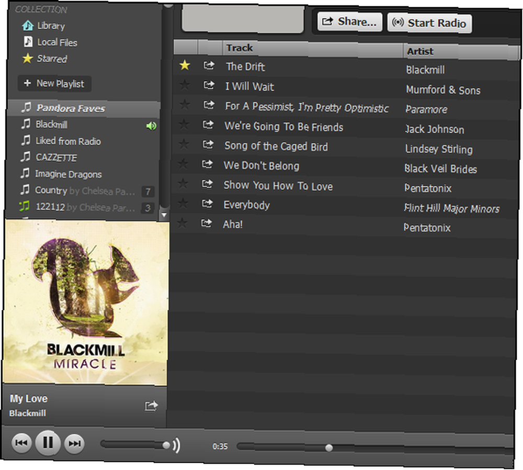
Task: Click the Imagine Dragons playlist note icon
Action: point(25,173)
